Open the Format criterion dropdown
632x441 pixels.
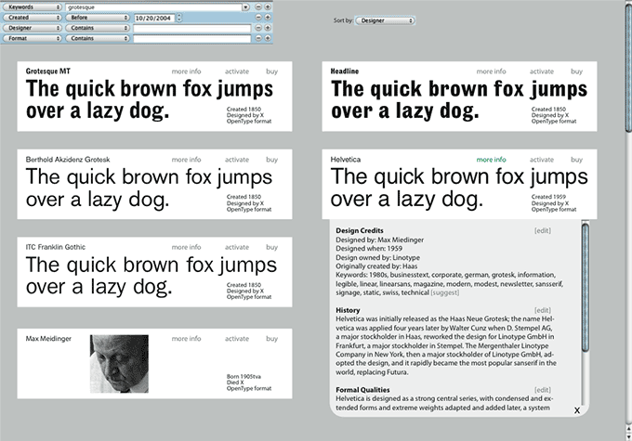click(x=32, y=38)
